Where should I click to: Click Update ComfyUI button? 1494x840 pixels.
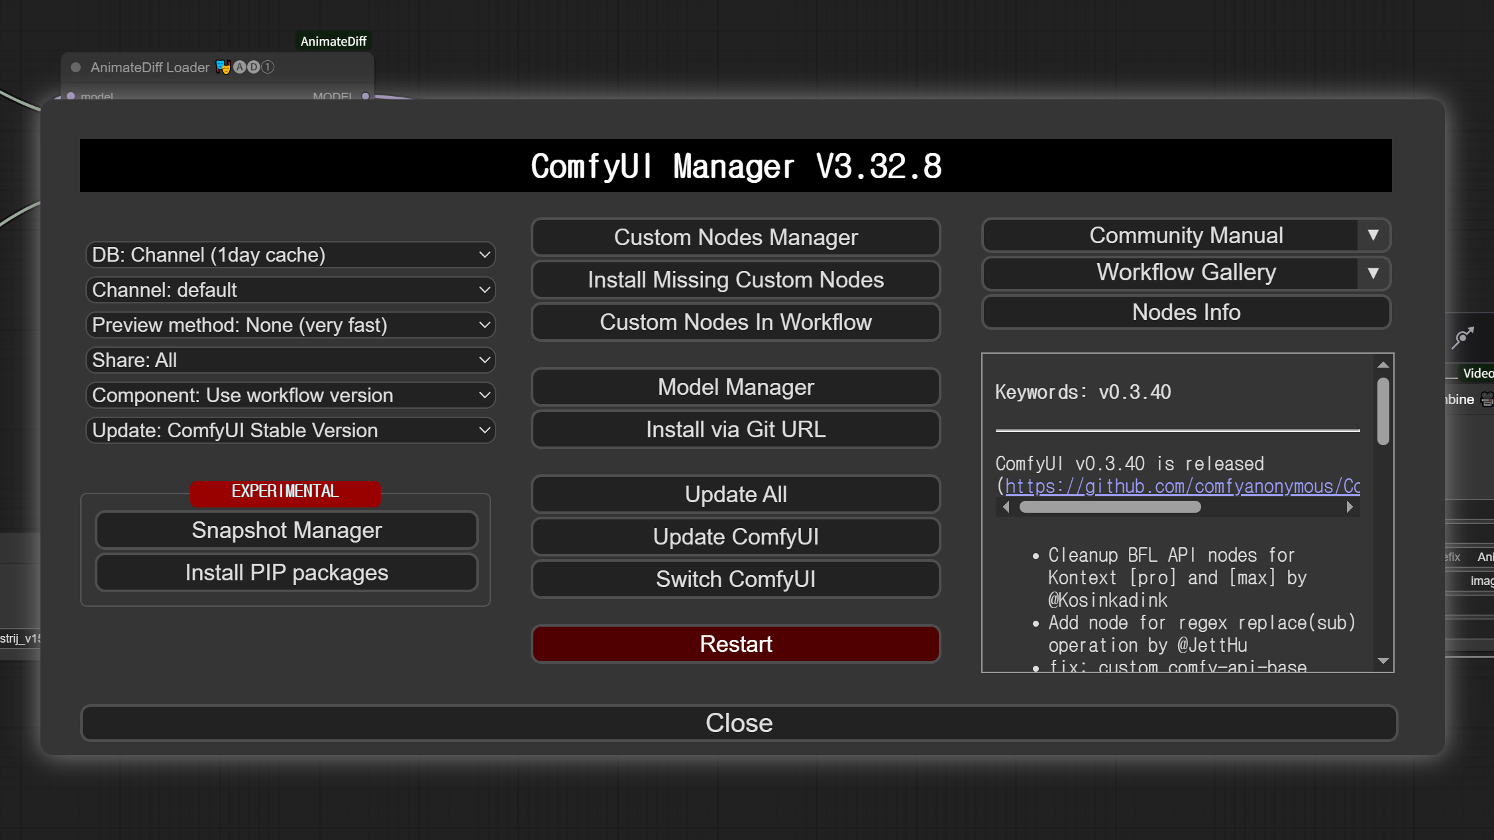(735, 537)
